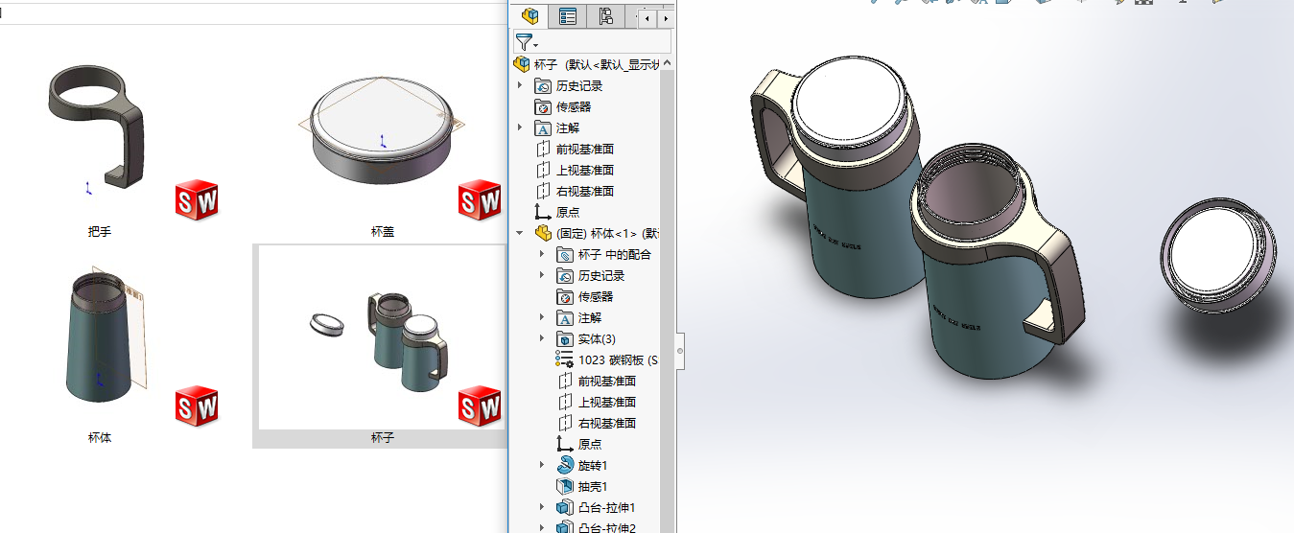Select the 凸台-拉伸2 feature label
The height and width of the screenshot is (533, 1294).
pos(607,528)
